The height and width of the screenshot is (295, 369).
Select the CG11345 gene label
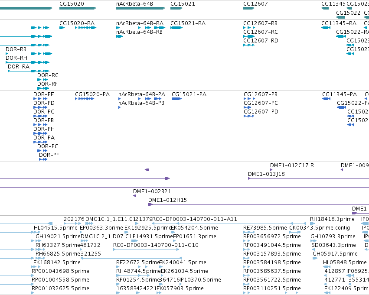[x=333, y=4]
